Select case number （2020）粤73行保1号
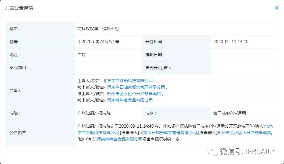 (x=98, y=42)
